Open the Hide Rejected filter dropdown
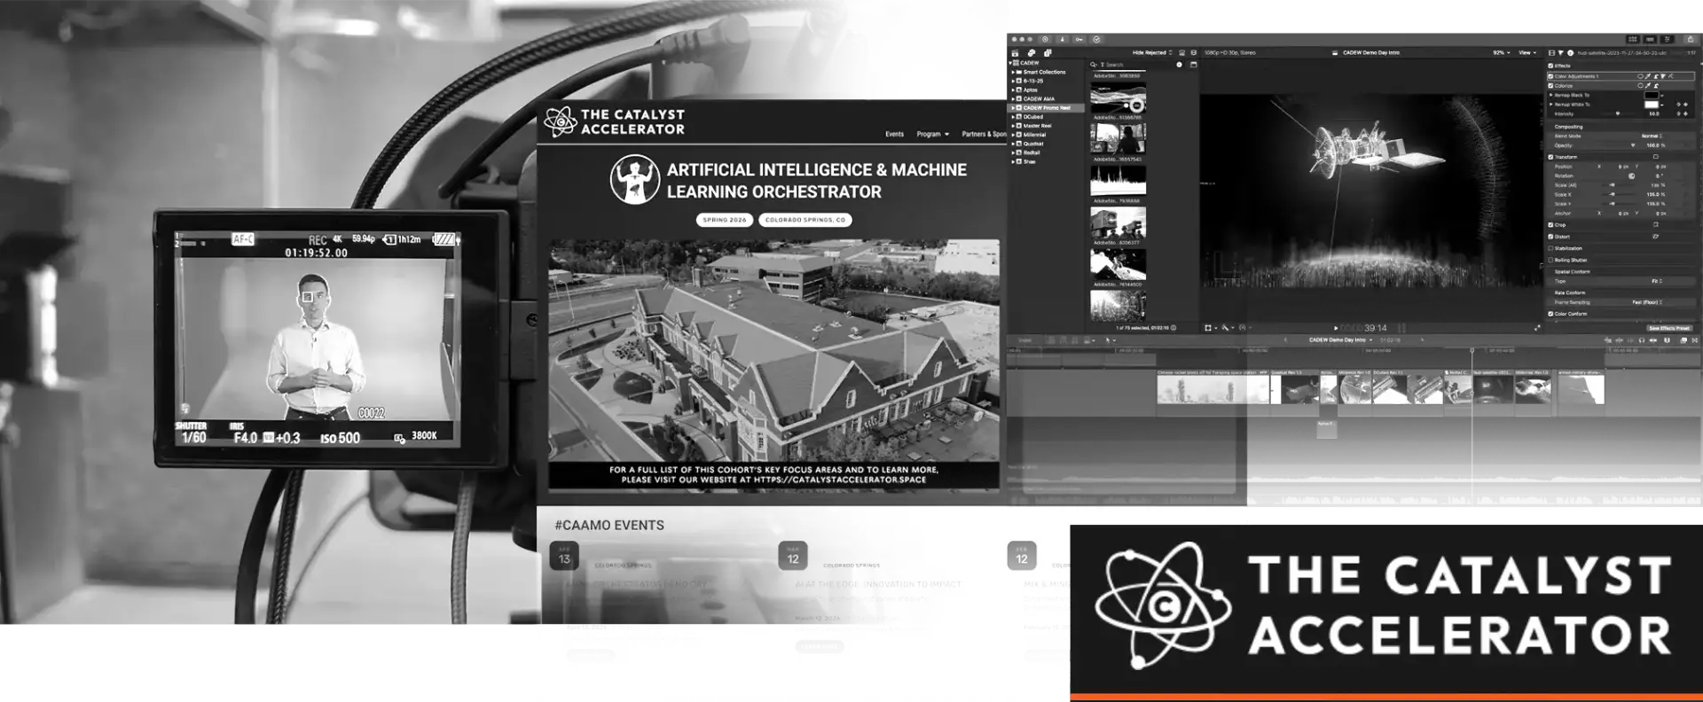The height and width of the screenshot is (702, 1703). click(1152, 52)
